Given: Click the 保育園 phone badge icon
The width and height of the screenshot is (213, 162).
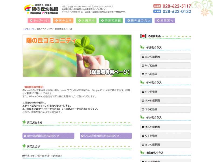Looking at the screenshot, I should click(157, 11).
